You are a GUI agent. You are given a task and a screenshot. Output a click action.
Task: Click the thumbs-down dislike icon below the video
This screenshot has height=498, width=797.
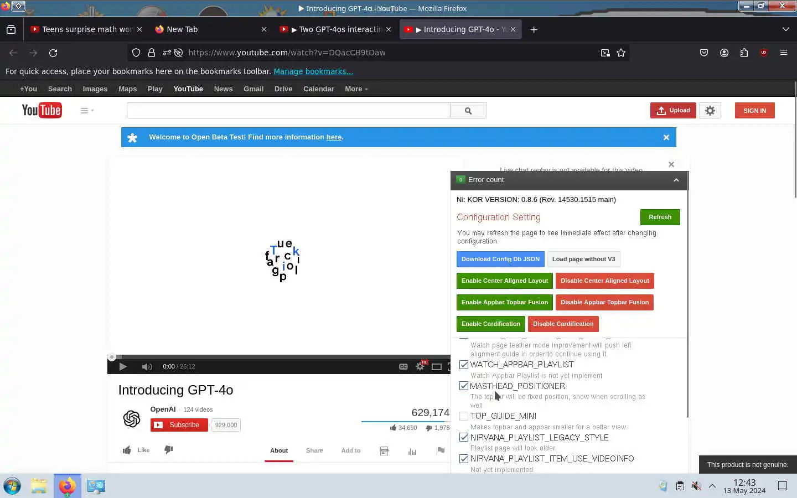(x=169, y=449)
